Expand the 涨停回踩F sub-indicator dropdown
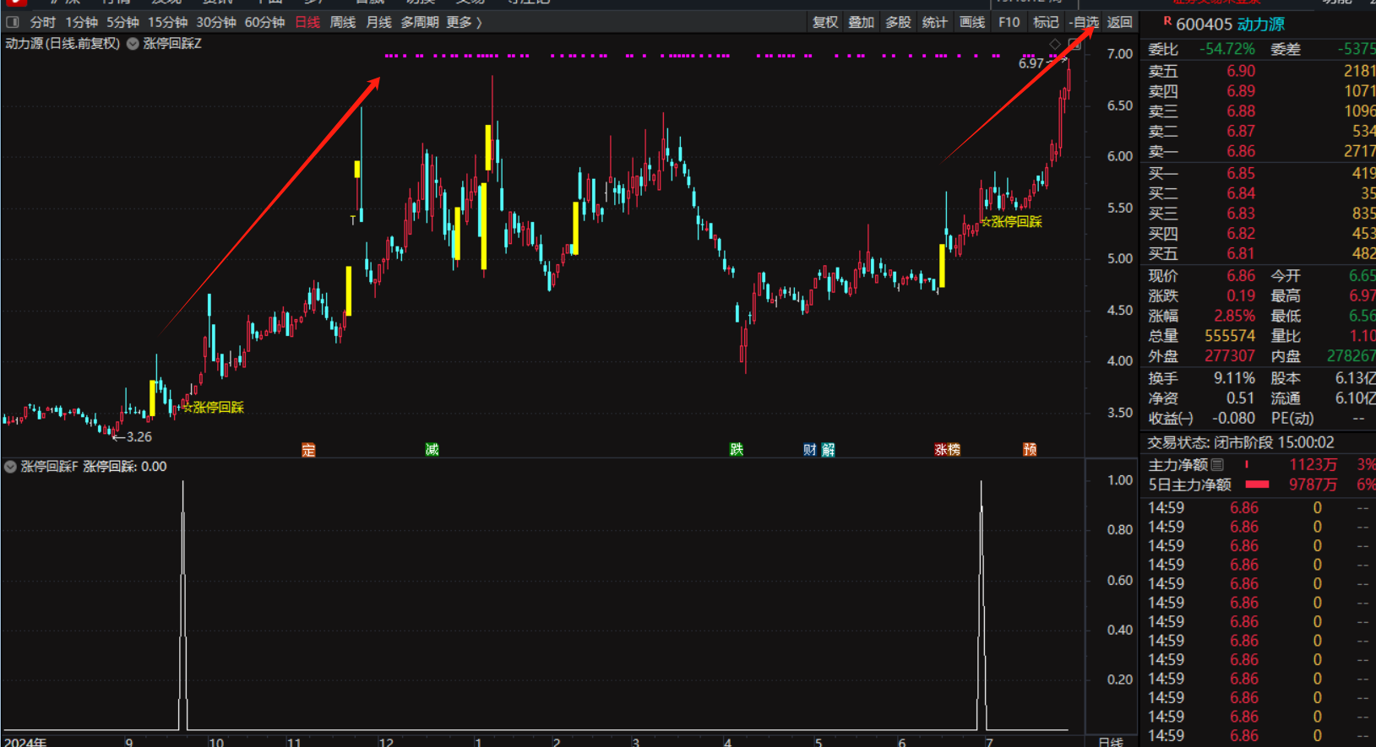 tap(11, 467)
